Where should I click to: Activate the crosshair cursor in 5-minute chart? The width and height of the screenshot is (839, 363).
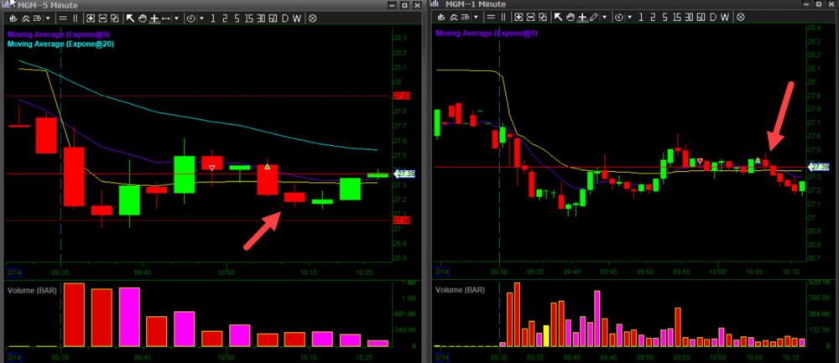pos(154,18)
